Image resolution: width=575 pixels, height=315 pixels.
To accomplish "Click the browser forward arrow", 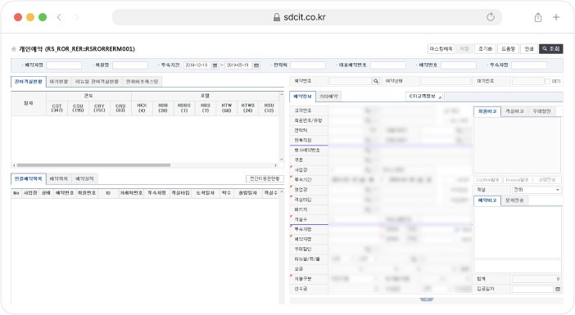I will point(77,17).
